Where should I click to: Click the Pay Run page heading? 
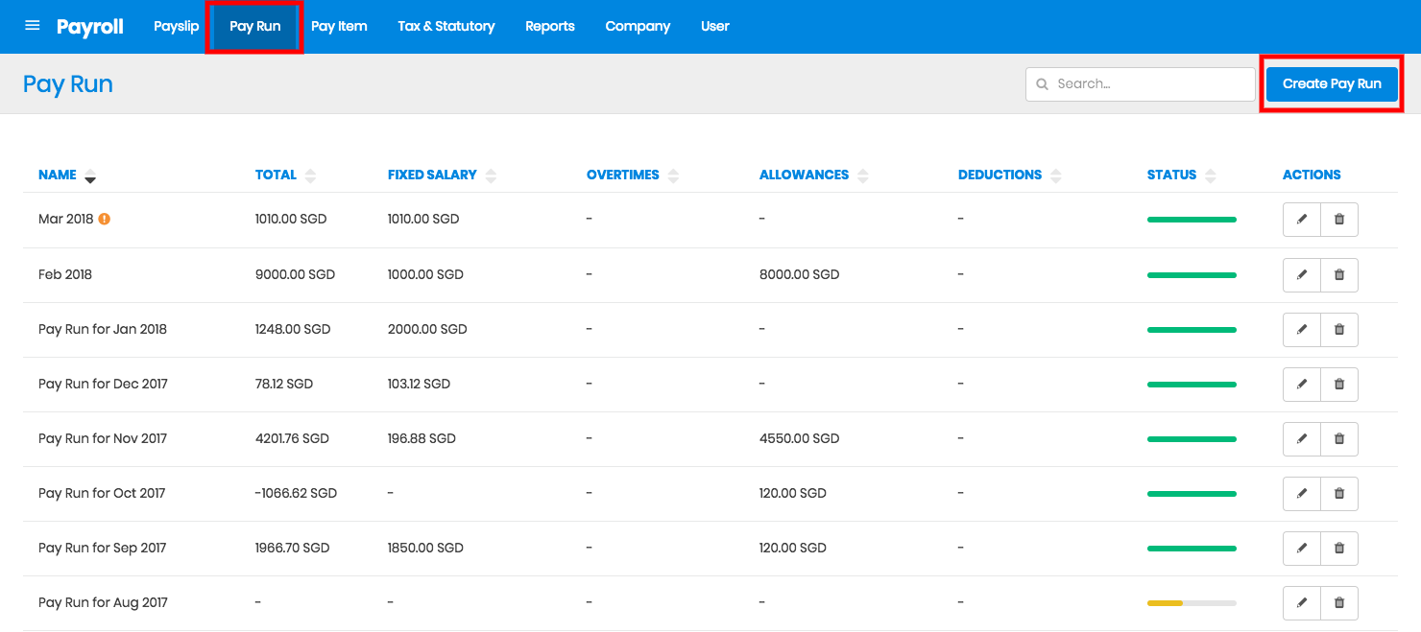click(68, 84)
